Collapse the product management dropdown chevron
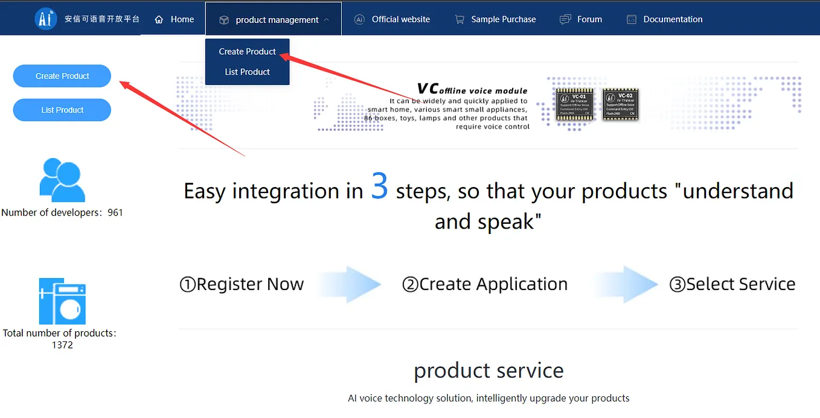 tap(327, 19)
